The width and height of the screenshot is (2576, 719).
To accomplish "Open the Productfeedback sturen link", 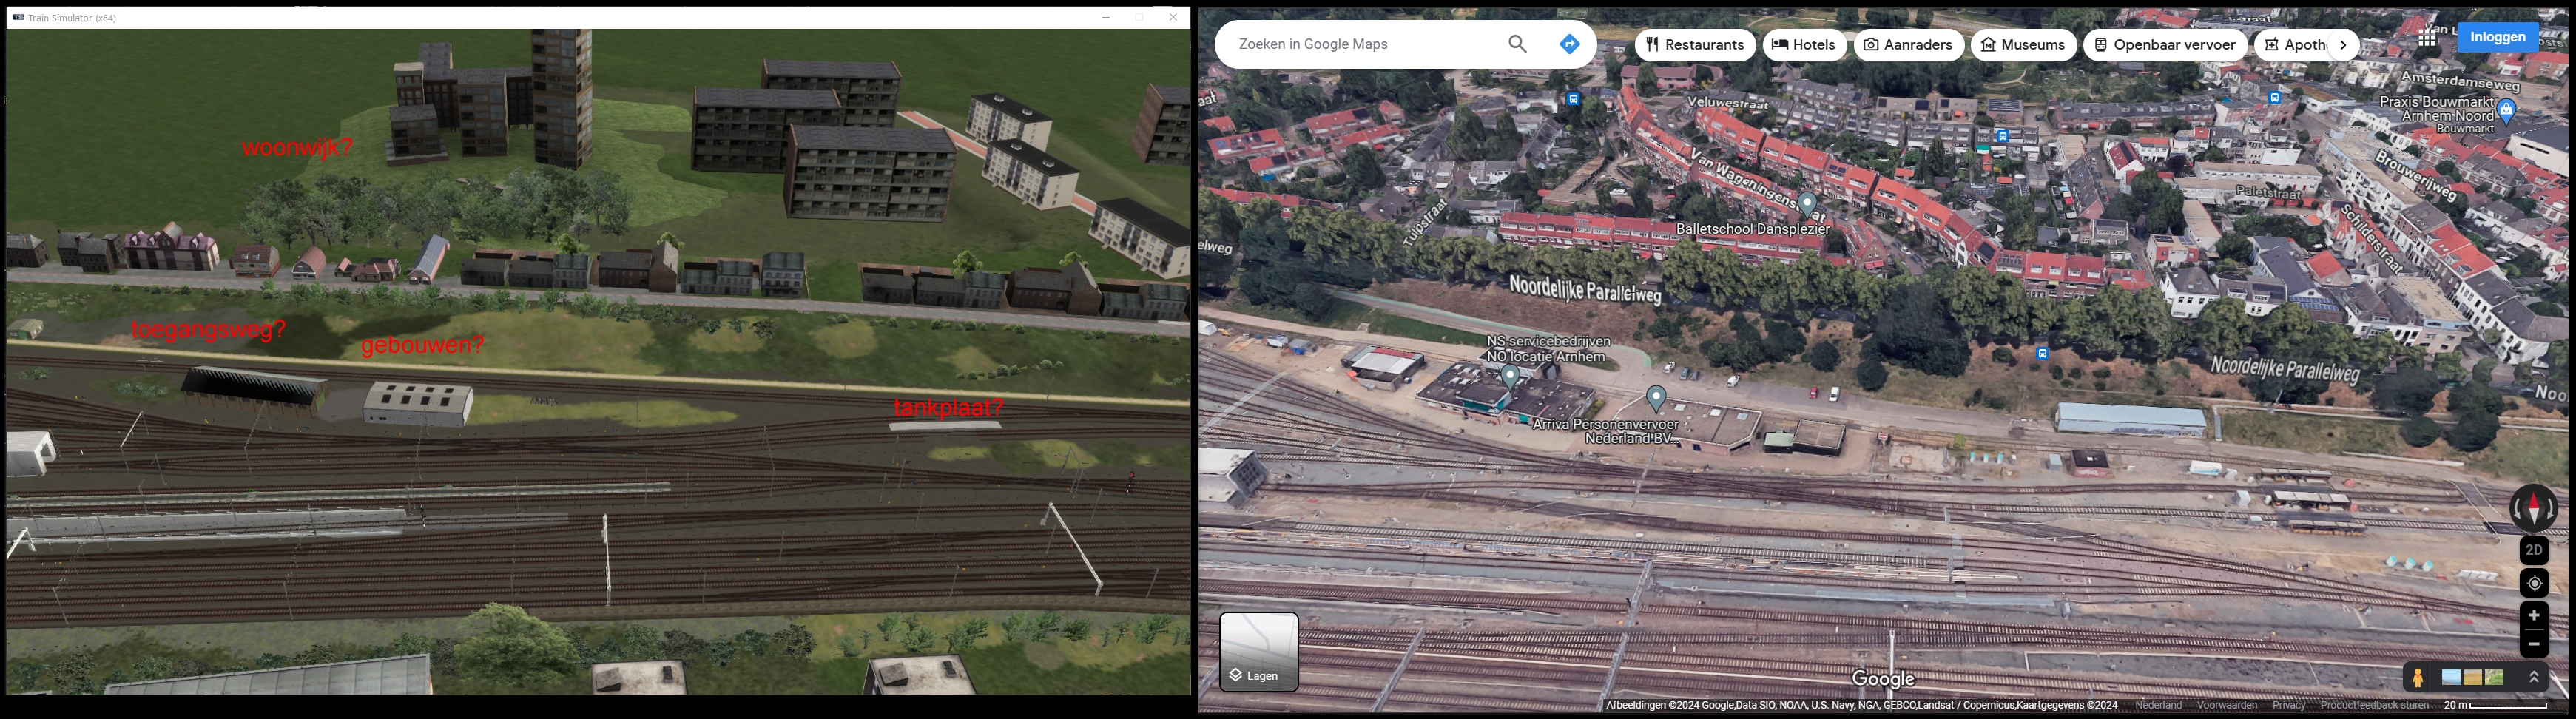I will [x=2374, y=705].
